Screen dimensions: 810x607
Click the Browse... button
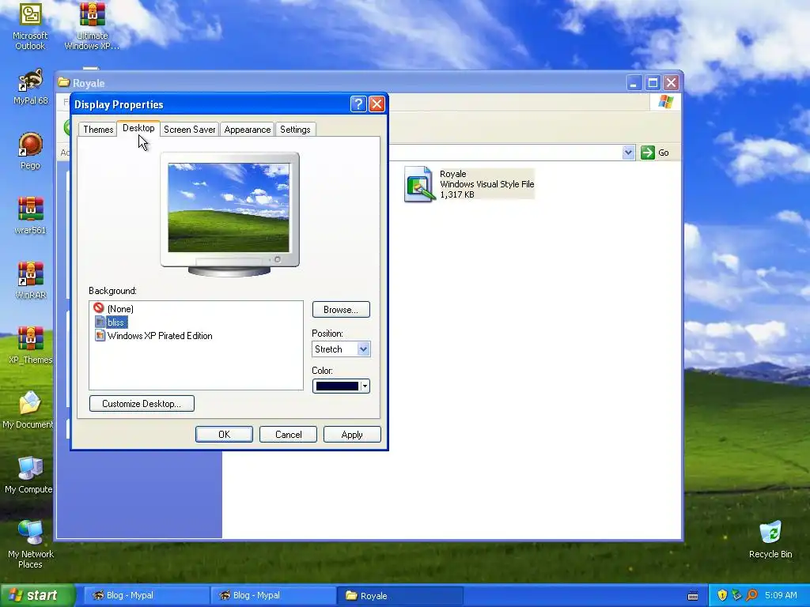point(341,310)
